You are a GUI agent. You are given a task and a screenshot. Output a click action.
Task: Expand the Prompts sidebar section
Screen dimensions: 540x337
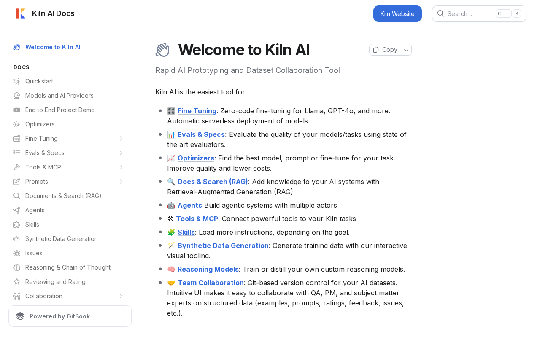point(121,182)
